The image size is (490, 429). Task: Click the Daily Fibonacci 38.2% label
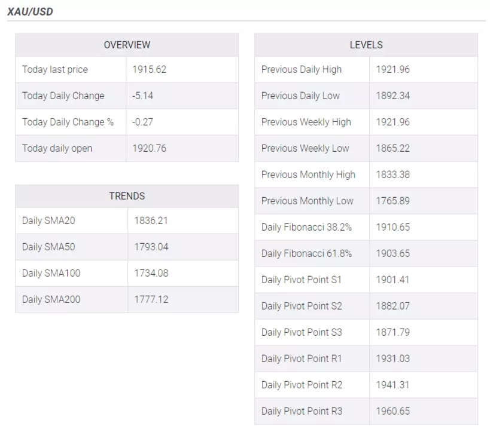pyautogui.click(x=306, y=227)
